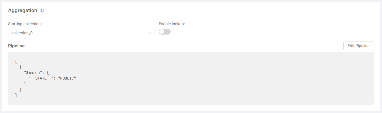
Task: Click the "$match" stage in the pipeline
Action: point(33,73)
